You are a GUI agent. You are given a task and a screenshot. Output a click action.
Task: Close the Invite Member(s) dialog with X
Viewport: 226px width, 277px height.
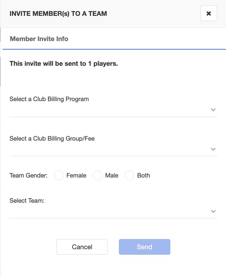click(x=209, y=13)
